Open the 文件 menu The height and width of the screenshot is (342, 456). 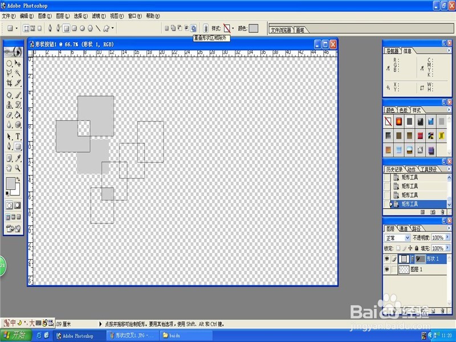9,16
